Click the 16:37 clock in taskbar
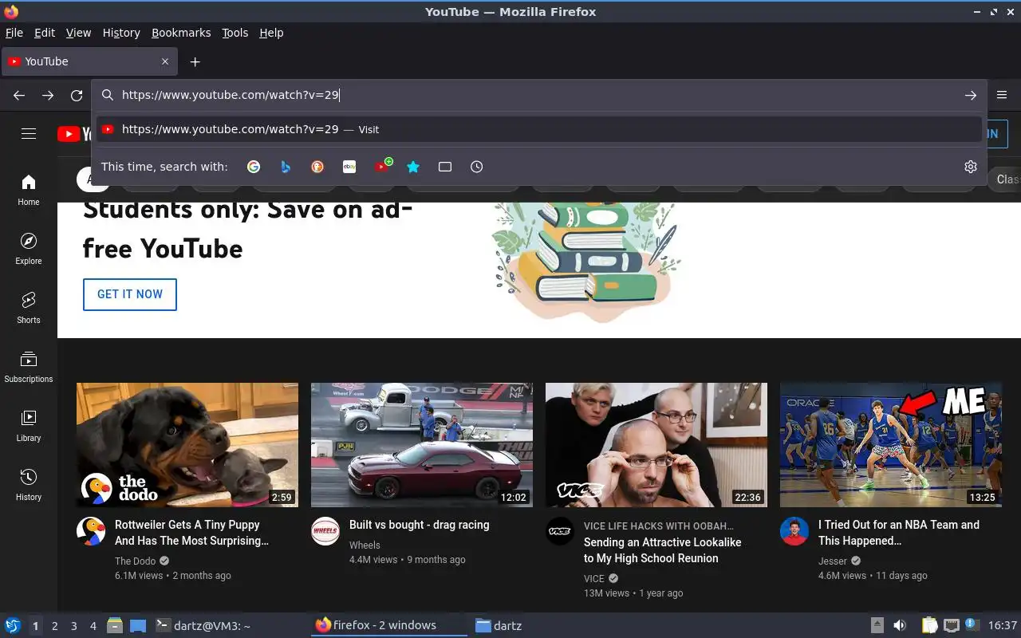Viewport: 1021px width, 638px height. coord(1003,625)
